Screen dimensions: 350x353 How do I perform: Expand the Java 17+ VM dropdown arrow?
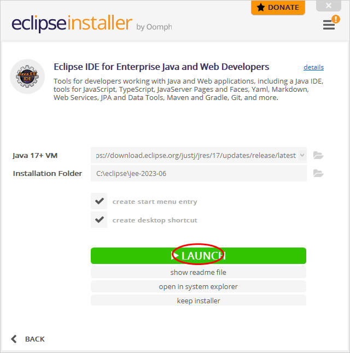[302, 155]
